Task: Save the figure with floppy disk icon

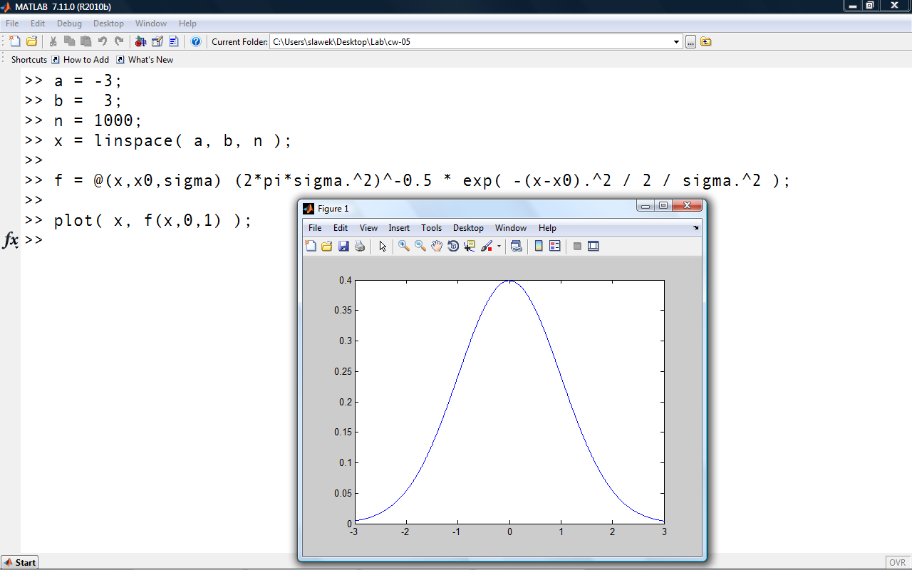Action: tap(343, 247)
